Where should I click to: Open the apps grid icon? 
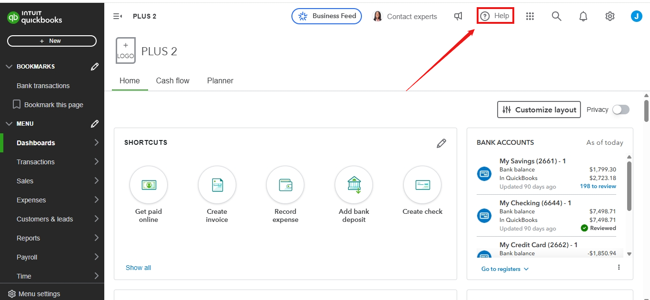pos(530,16)
